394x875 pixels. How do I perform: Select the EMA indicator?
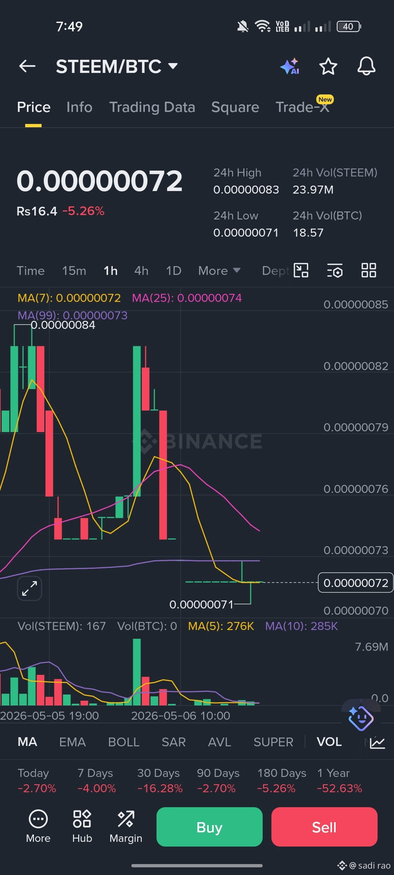[72, 742]
